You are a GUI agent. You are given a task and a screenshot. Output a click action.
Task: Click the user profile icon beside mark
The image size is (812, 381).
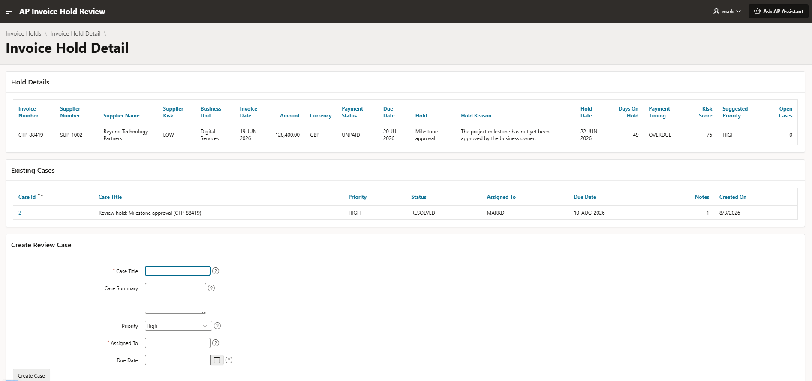tap(716, 12)
